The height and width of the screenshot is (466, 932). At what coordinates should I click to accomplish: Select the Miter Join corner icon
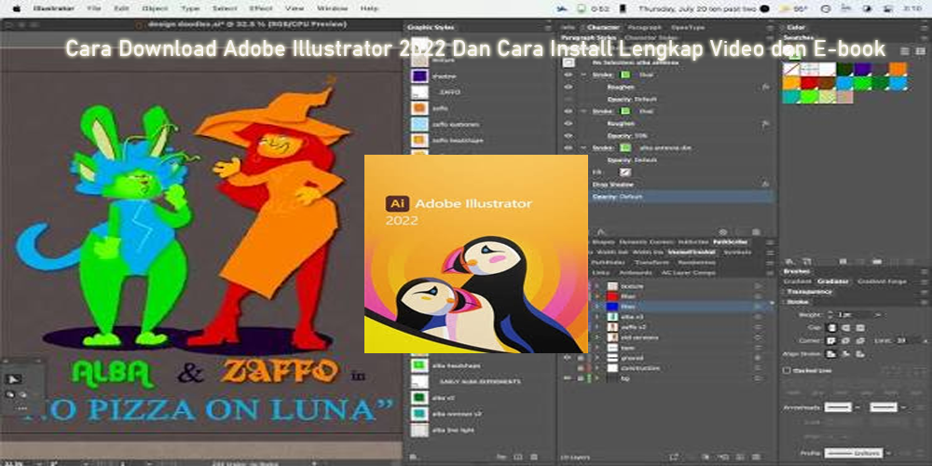pyautogui.click(x=831, y=340)
